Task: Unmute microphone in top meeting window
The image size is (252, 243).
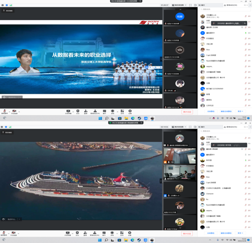Action: click(x=5, y=112)
